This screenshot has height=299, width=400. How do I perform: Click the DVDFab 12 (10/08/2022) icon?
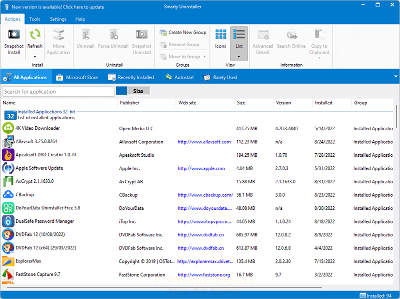pos(8,234)
